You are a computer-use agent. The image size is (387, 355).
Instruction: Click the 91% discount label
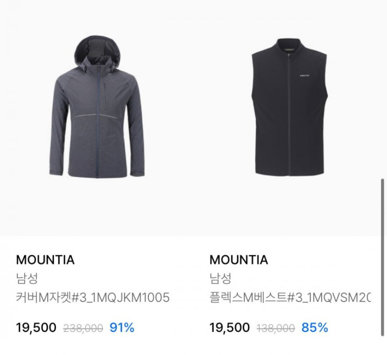[122, 328]
